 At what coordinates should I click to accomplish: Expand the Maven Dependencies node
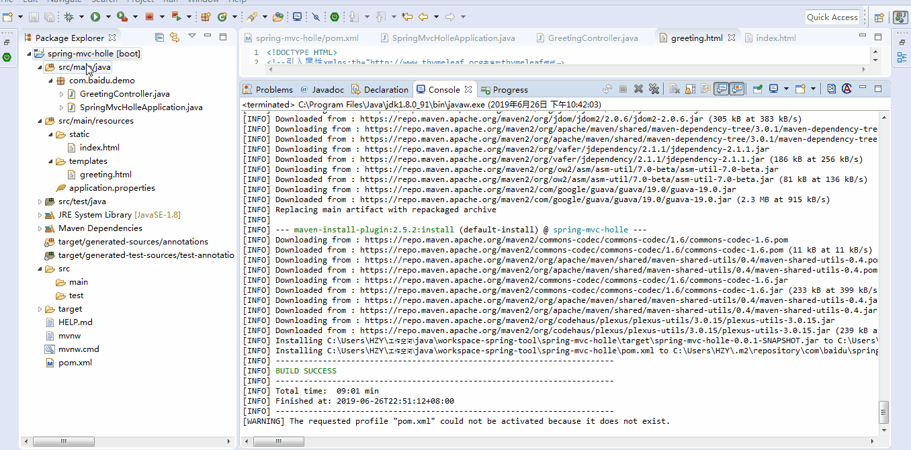click(40, 228)
